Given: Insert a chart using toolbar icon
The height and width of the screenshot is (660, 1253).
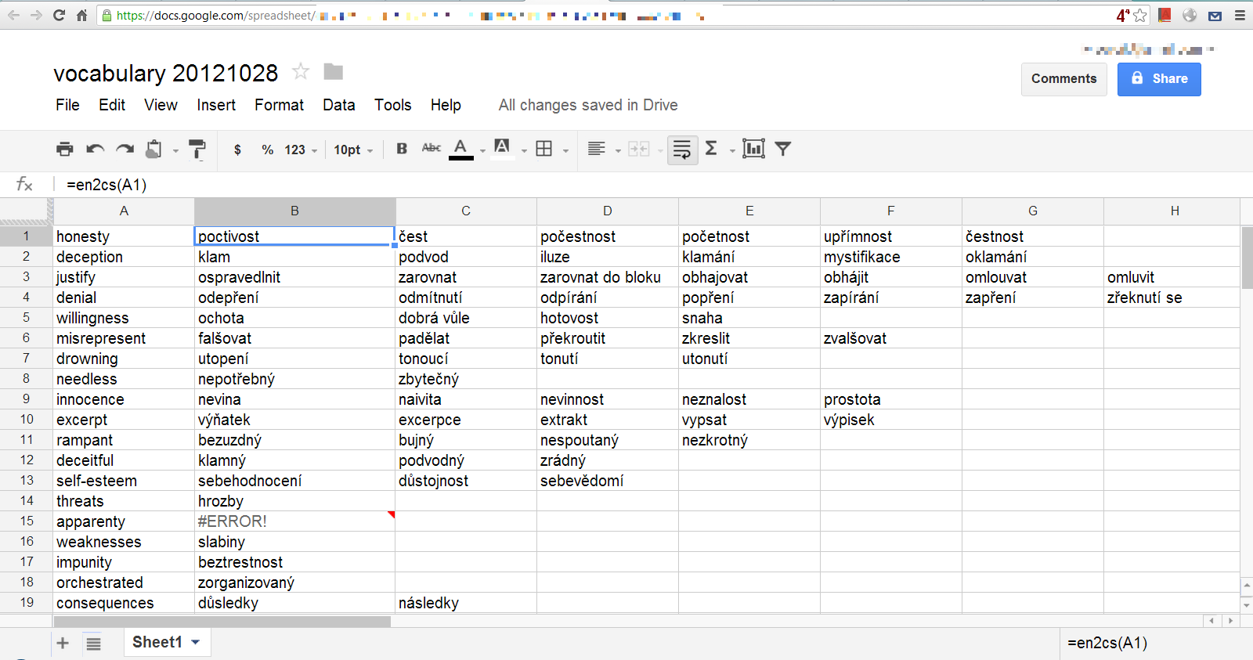Looking at the screenshot, I should [753, 149].
